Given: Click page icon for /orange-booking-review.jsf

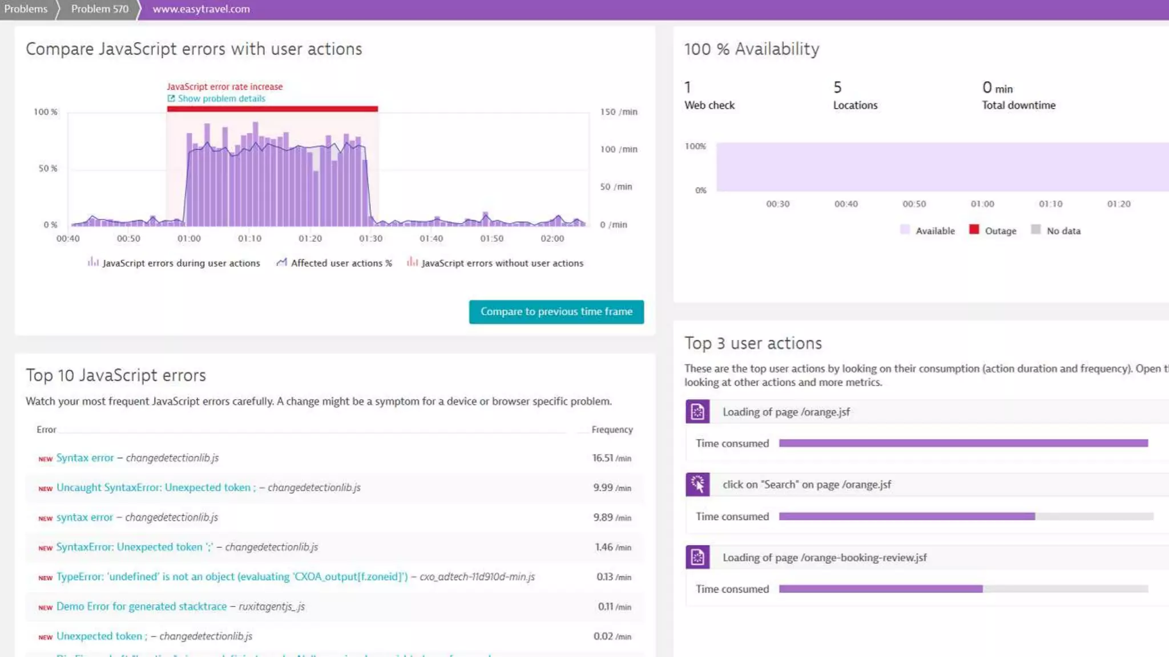Looking at the screenshot, I should pos(697,557).
